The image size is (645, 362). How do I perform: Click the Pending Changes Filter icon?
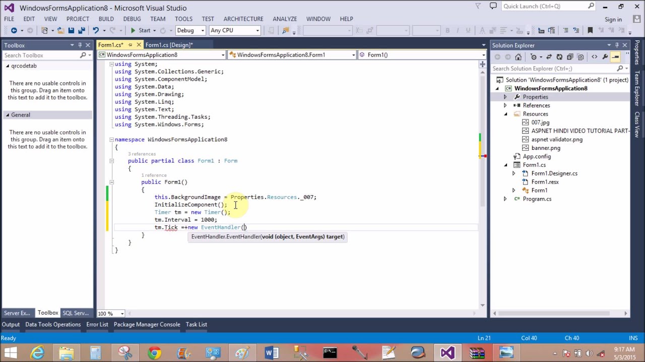[534, 57]
